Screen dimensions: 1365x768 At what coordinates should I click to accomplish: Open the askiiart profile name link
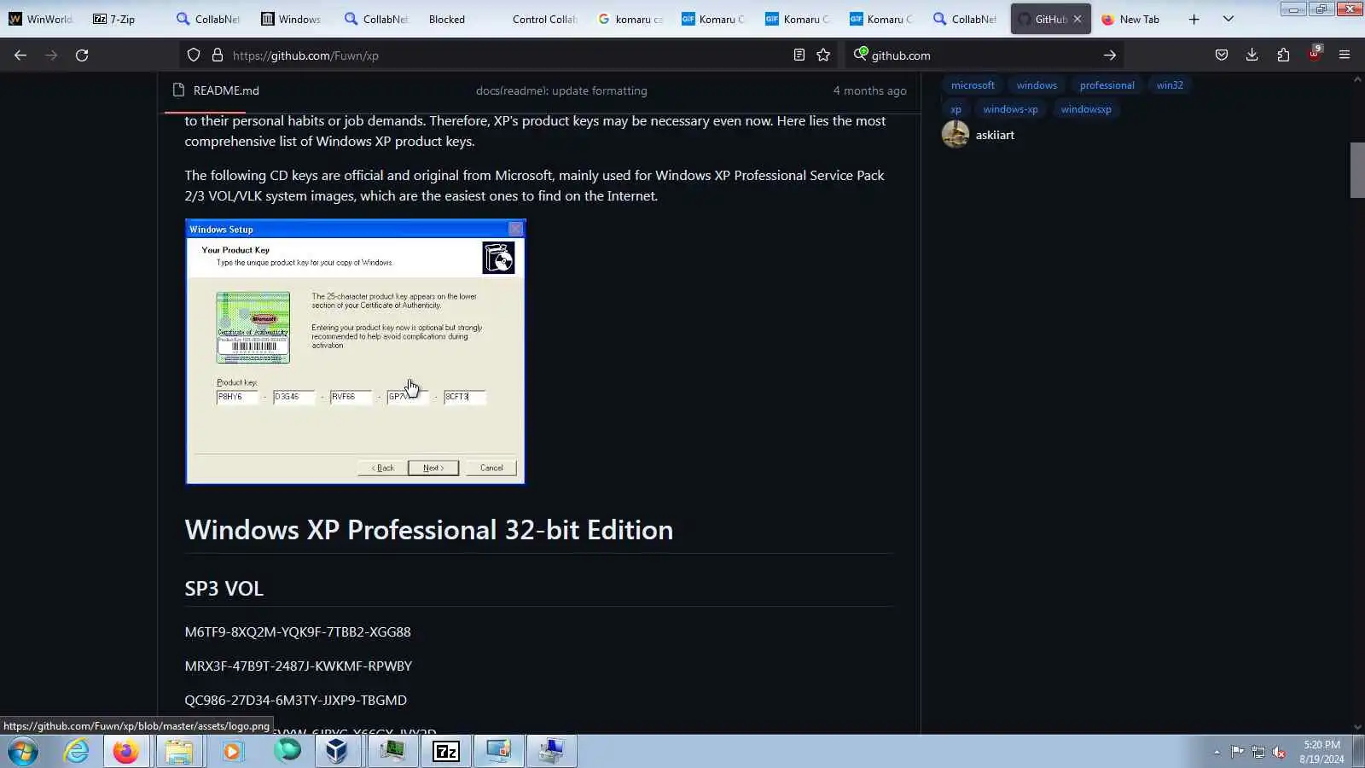click(x=995, y=135)
